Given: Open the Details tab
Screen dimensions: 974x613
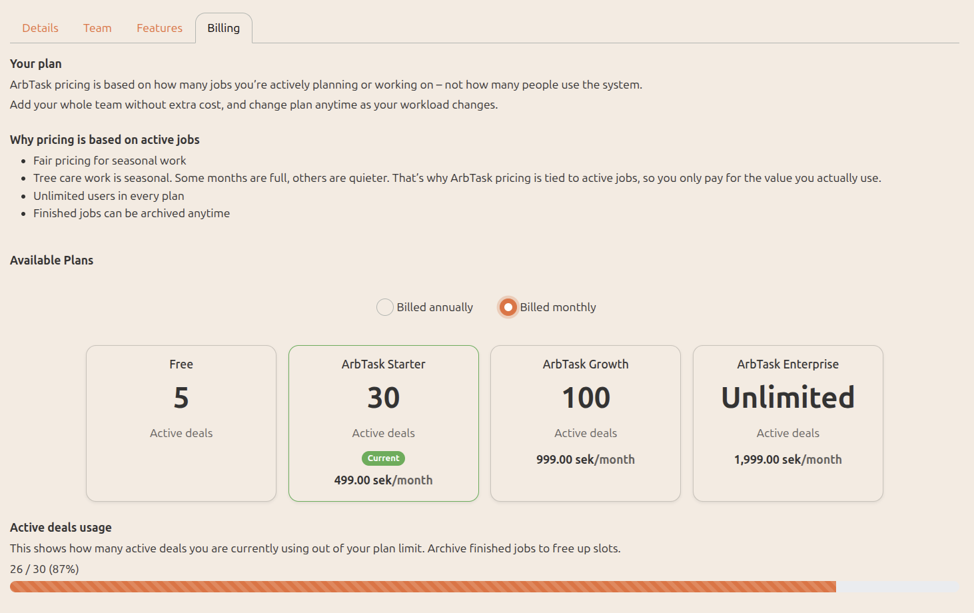Looking at the screenshot, I should click(x=40, y=28).
